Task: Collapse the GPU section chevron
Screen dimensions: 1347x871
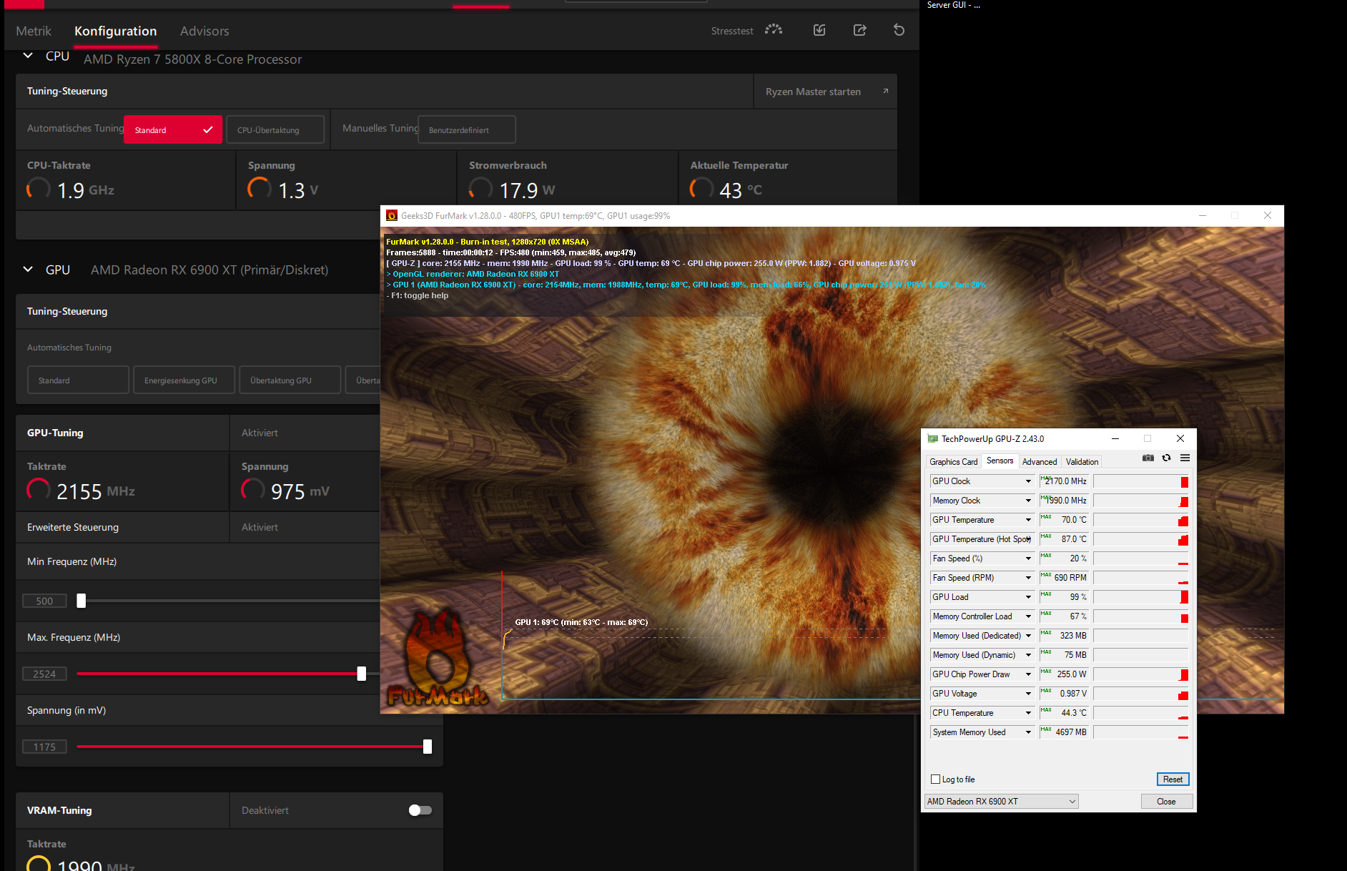Action: [28, 270]
